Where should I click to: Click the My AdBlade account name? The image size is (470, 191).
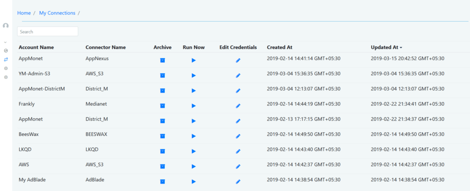coord(32,180)
